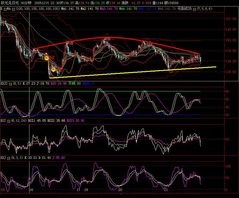Screen dimensions: 239x198
Task: Collapse the K main chart indicator box
Action: (5, 9)
